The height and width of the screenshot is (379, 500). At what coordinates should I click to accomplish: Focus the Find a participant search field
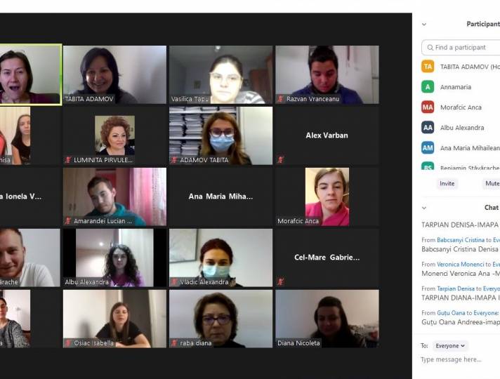(461, 48)
